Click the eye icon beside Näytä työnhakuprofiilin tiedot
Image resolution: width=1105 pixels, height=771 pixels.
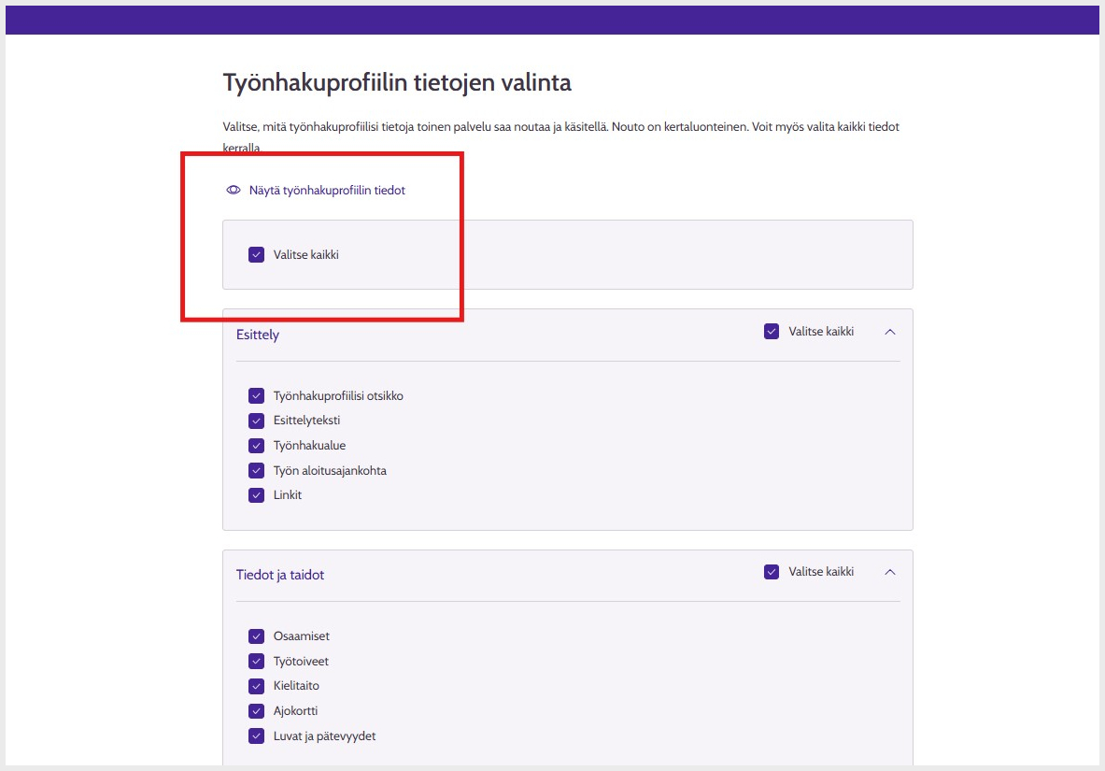(234, 190)
